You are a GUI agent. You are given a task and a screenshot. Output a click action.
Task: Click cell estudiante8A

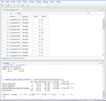[x=15, y=43]
